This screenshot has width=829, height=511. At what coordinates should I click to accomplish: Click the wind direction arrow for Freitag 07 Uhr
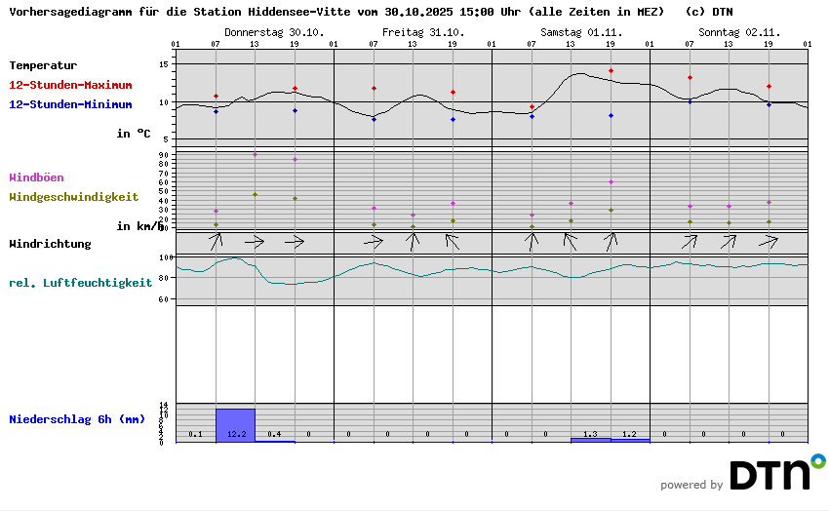point(374,242)
